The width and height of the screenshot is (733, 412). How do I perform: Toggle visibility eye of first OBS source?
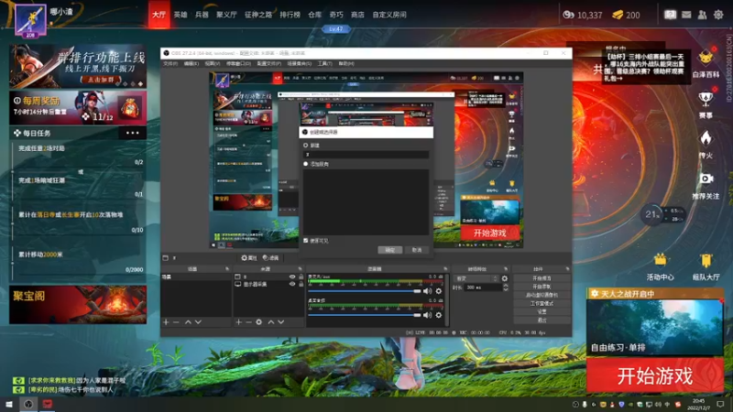pos(292,277)
